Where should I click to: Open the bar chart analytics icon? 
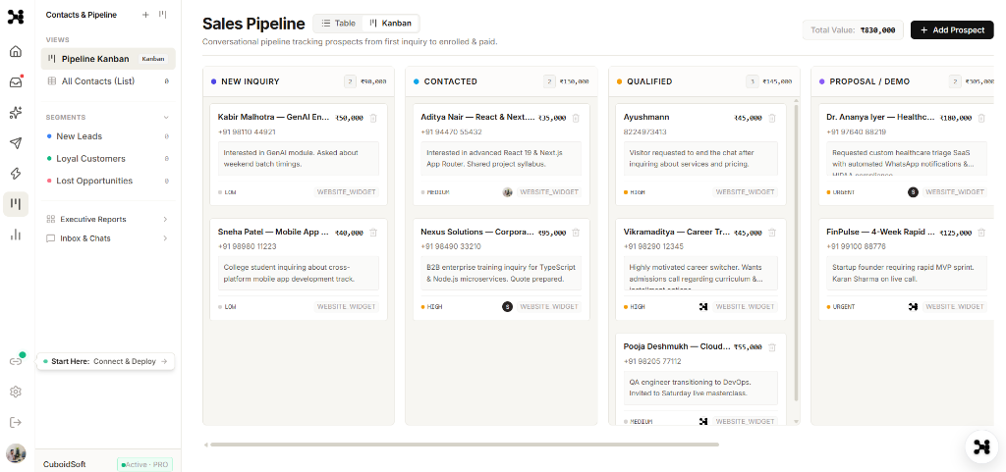(x=16, y=236)
